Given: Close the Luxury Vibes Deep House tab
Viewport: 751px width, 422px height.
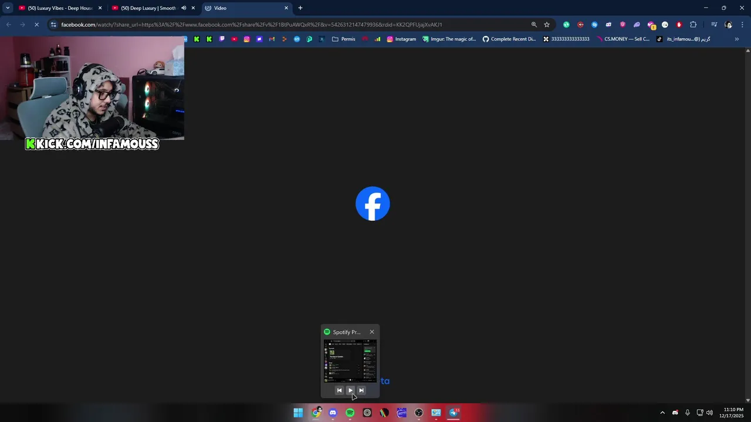Looking at the screenshot, I should (100, 8).
